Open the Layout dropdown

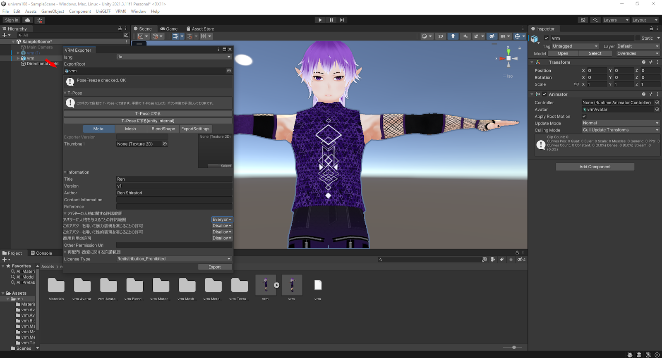click(645, 20)
